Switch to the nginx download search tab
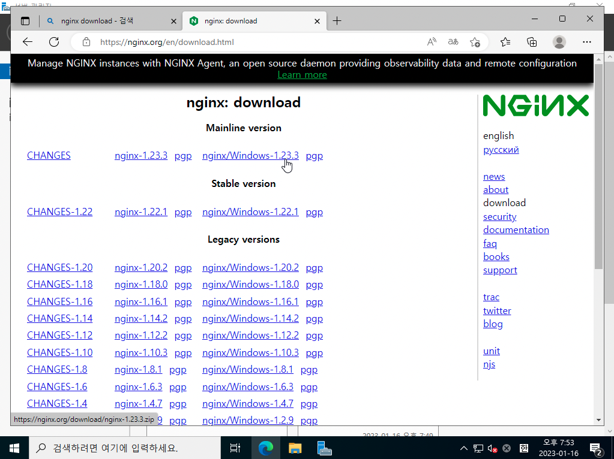Viewport: 614px width, 459px height. (x=112, y=21)
